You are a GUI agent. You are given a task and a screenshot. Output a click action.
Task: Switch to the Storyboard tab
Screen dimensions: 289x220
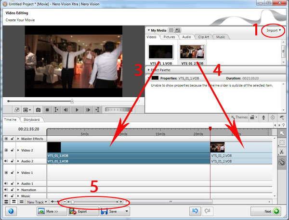(30, 119)
